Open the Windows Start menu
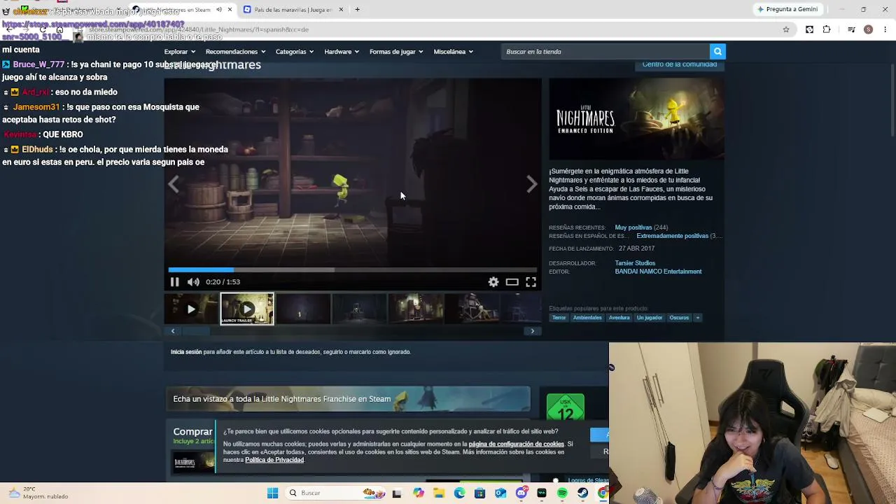The image size is (896, 504). (273, 493)
